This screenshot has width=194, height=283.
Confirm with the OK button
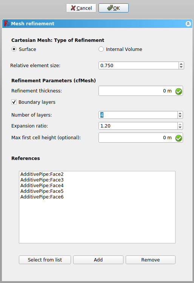click(114, 8)
